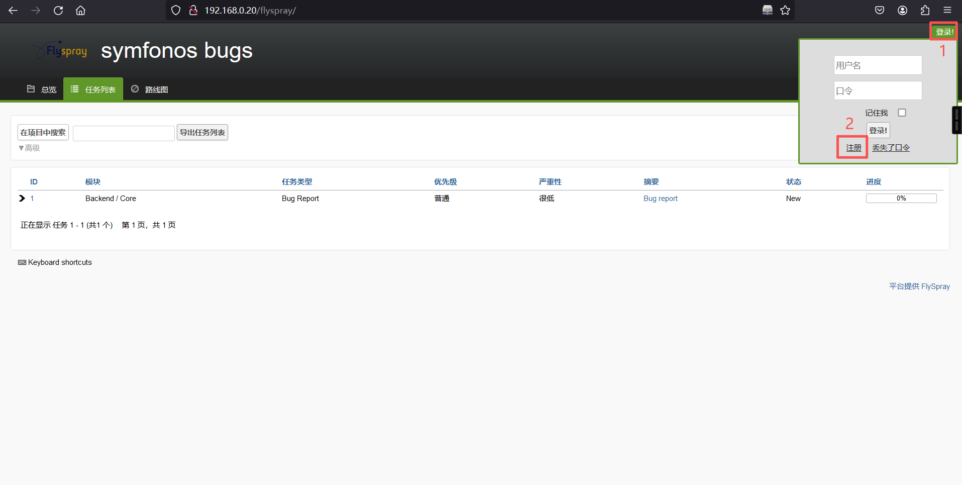The height and width of the screenshot is (485, 962).
Task: Go back with the browser back arrow
Action: (x=13, y=10)
